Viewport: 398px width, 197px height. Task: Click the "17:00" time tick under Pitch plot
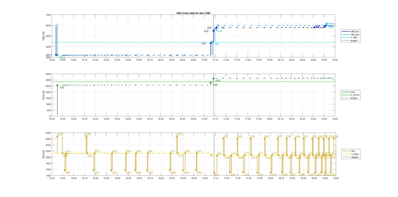[x=204, y=119]
